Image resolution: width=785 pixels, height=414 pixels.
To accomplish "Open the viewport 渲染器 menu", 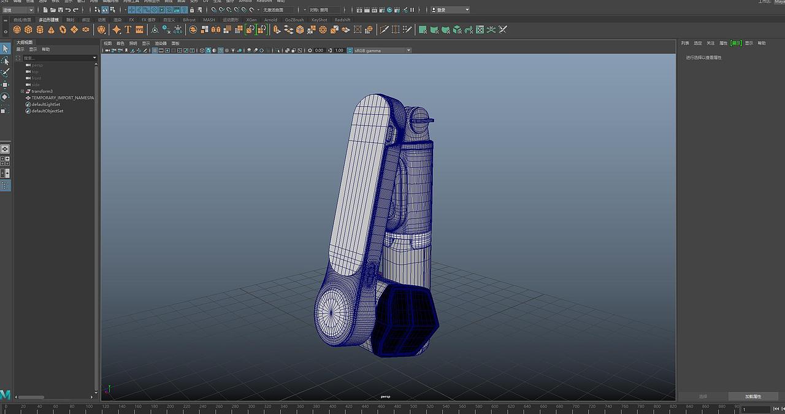I will [x=161, y=44].
